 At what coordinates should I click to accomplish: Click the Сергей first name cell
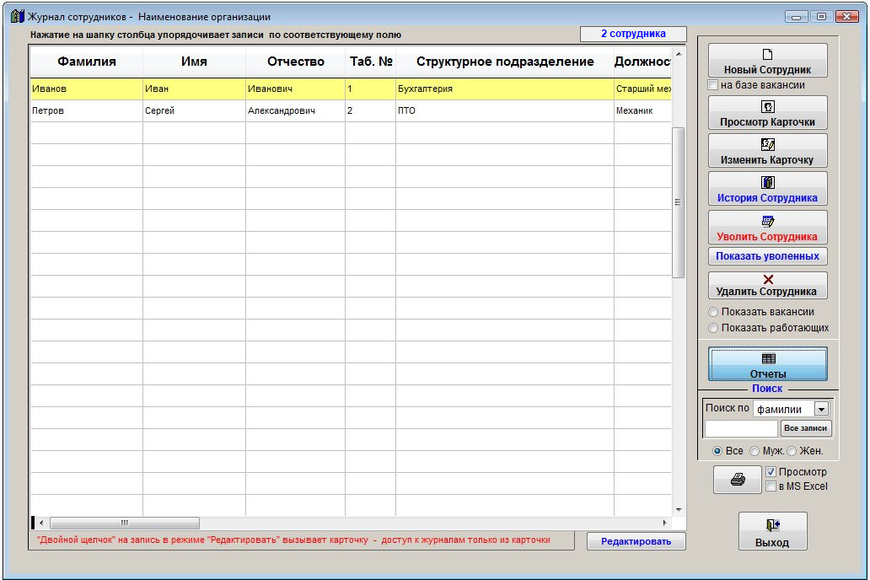(194, 110)
